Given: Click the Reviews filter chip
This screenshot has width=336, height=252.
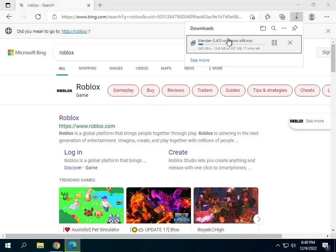Looking at the screenshot, I should click(176, 91).
